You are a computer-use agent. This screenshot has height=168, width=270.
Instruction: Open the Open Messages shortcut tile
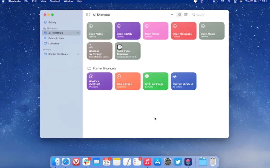click(x=184, y=31)
